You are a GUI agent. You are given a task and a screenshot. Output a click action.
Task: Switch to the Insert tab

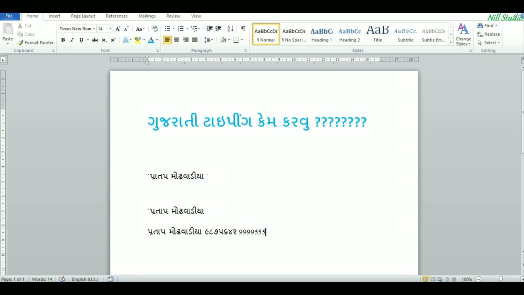(54, 16)
